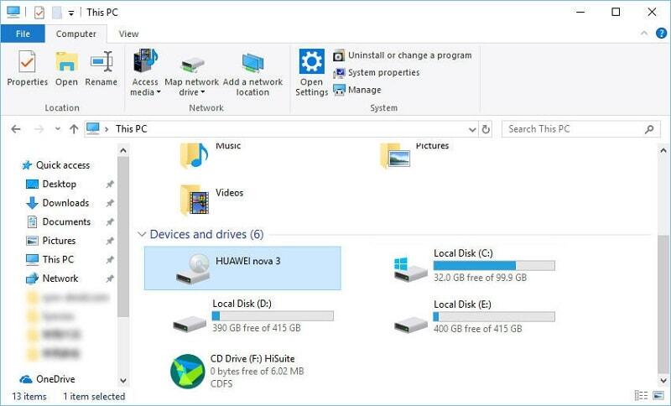Navigate up one level with up arrow
This screenshot has width=671, height=406.
(x=74, y=129)
